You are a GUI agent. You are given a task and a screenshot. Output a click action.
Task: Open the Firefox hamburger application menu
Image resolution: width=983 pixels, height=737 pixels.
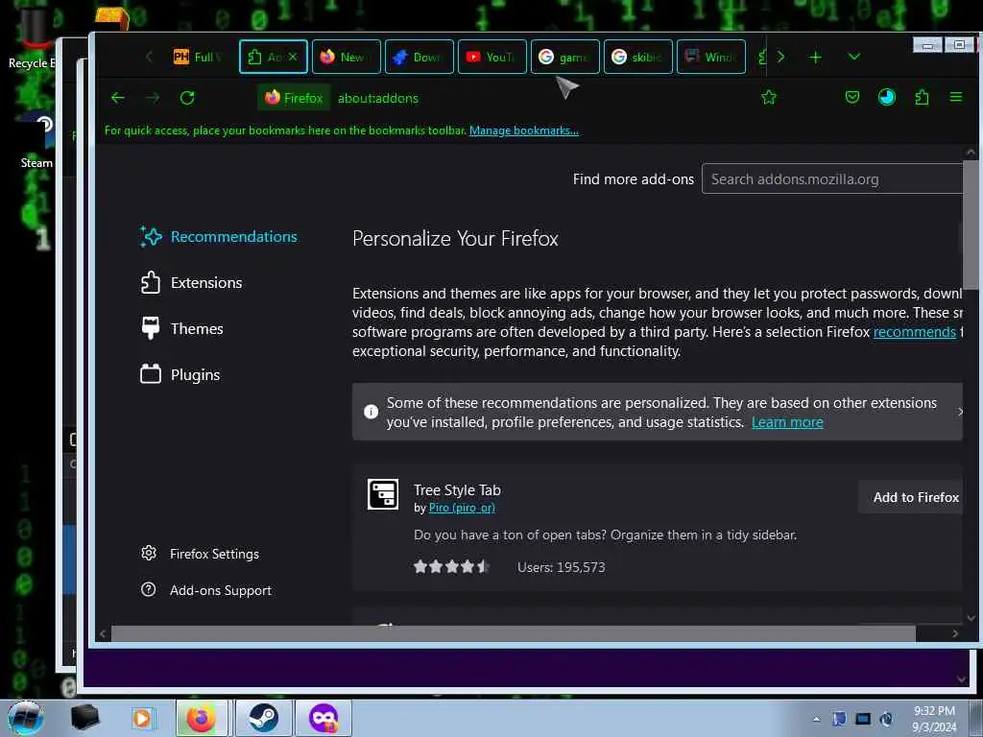(x=955, y=97)
